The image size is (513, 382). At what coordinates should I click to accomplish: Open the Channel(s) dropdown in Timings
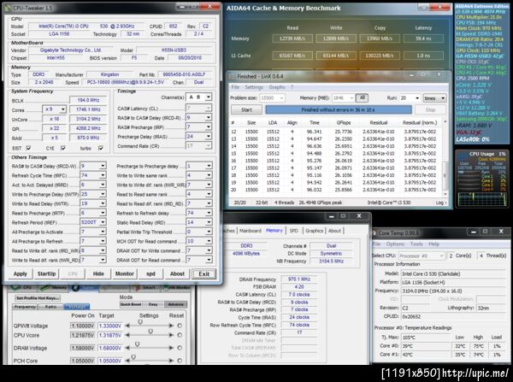coord(199,97)
